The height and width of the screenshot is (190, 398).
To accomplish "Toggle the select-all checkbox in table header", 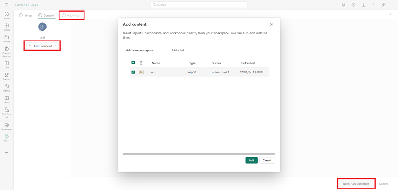I will 133,63.
